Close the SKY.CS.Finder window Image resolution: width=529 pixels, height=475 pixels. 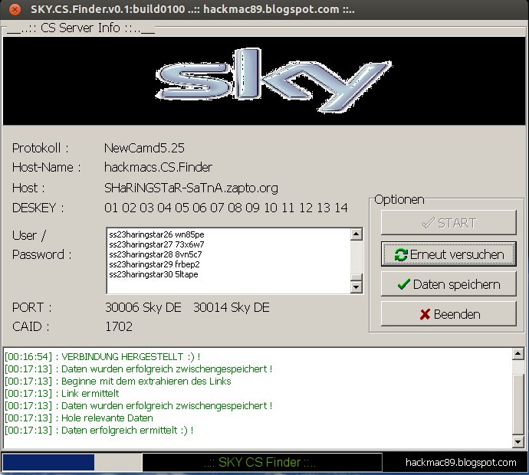(x=15, y=9)
